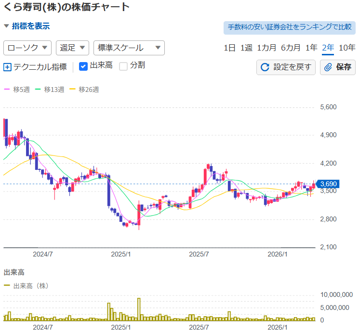Click the triangle icon beside 指標を表示

click(x=6, y=26)
